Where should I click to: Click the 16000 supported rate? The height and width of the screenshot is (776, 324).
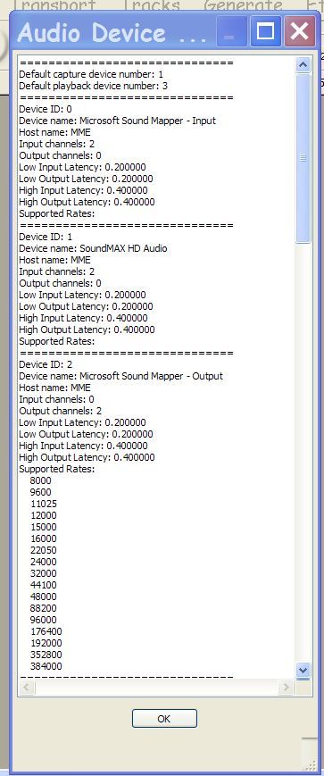(x=44, y=538)
